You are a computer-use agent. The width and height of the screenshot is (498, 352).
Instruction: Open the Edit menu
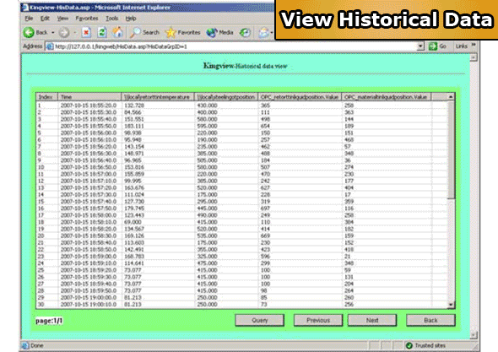tap(45, 19)
